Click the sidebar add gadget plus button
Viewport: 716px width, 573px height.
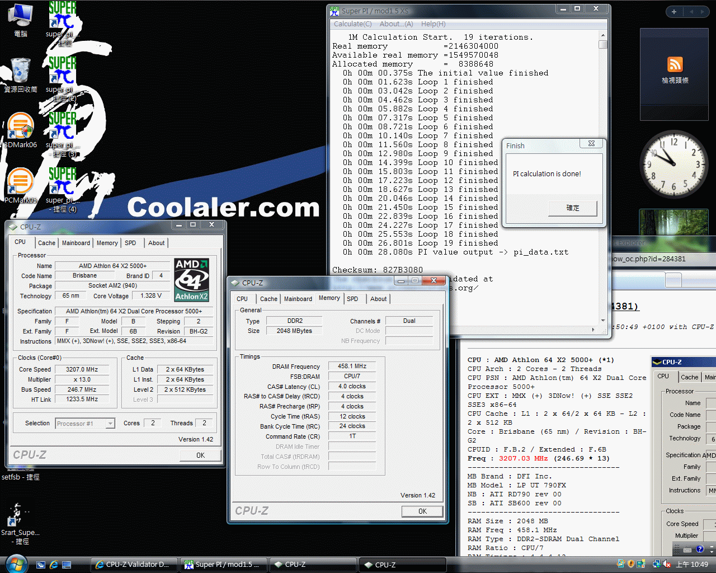coord(674,12)
